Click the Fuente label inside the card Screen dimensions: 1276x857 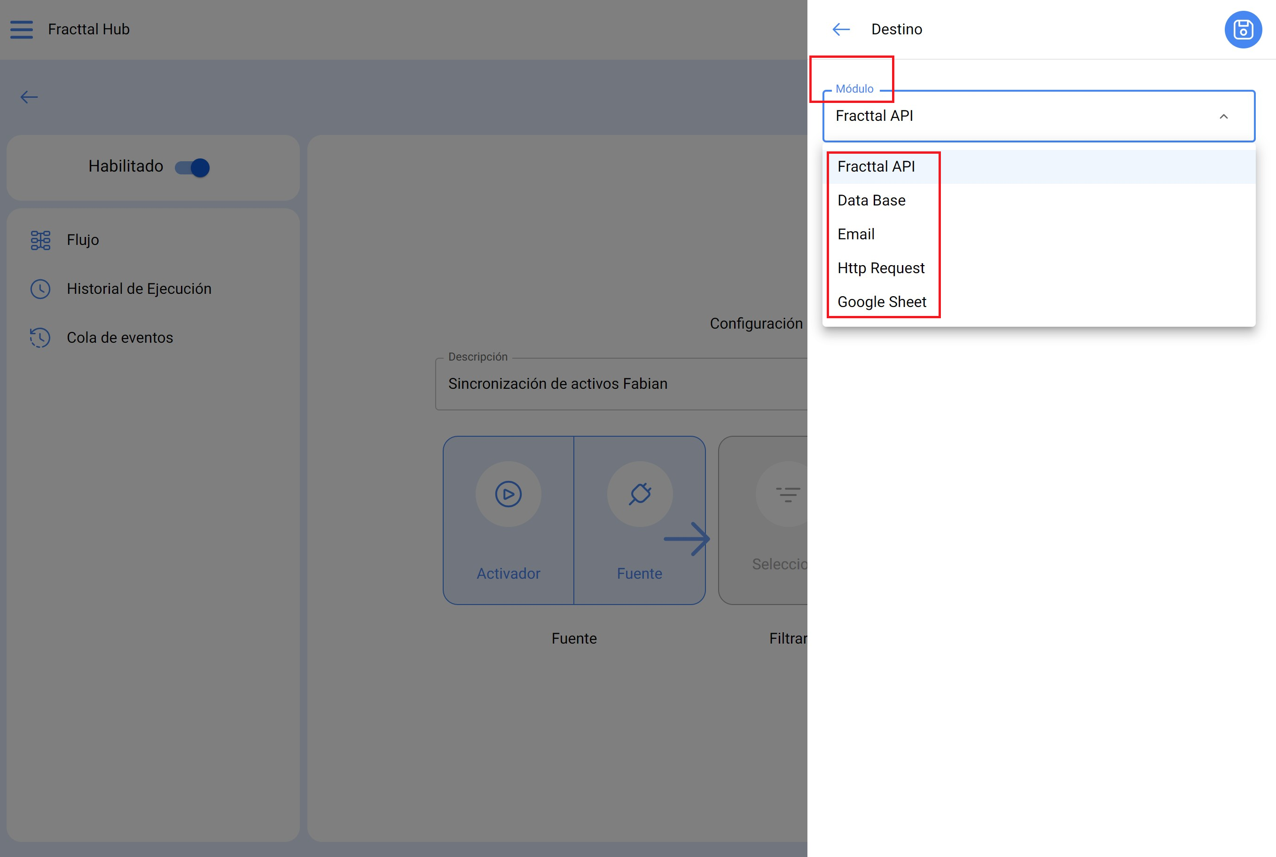tap(639, 574)
